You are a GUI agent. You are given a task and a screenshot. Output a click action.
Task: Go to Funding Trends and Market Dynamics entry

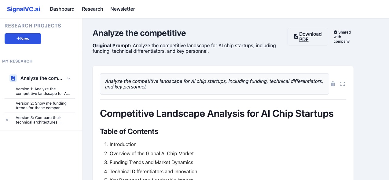click(151, 162)
